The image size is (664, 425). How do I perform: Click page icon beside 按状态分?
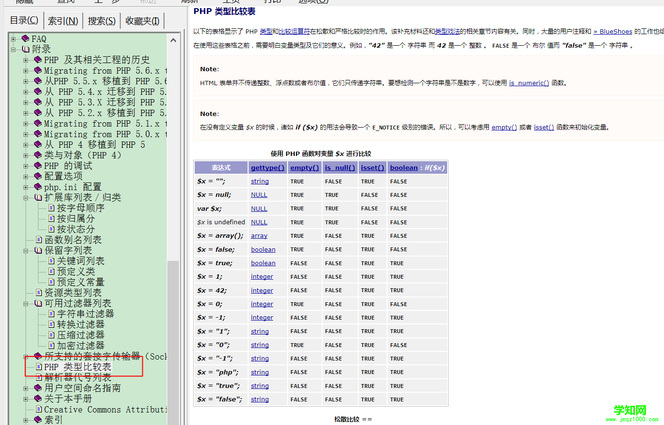click(51, 229)
